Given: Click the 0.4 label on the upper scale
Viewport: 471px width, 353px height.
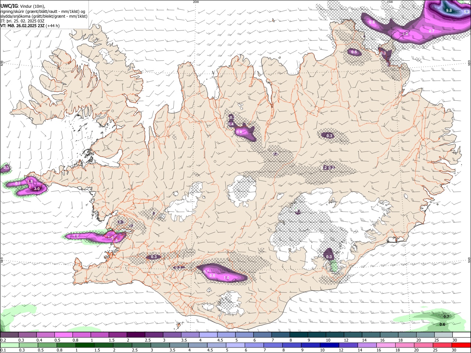Looking at the screenshot, I should pyautogui.click(x=39, y=340).
